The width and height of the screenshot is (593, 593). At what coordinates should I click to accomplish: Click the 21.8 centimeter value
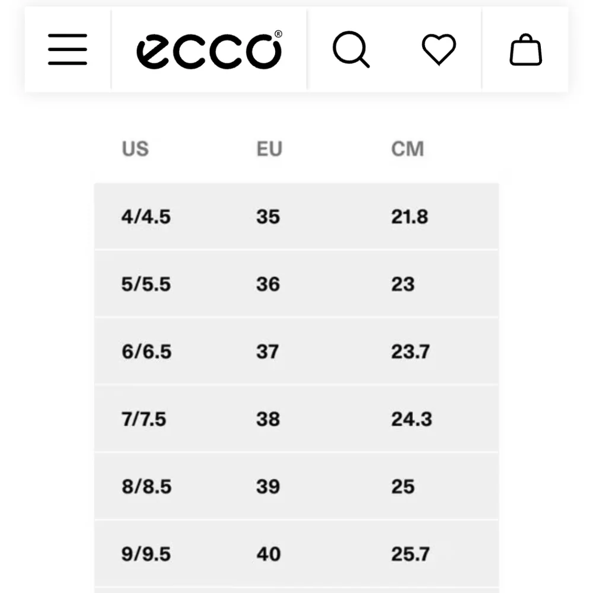point(410,216)
